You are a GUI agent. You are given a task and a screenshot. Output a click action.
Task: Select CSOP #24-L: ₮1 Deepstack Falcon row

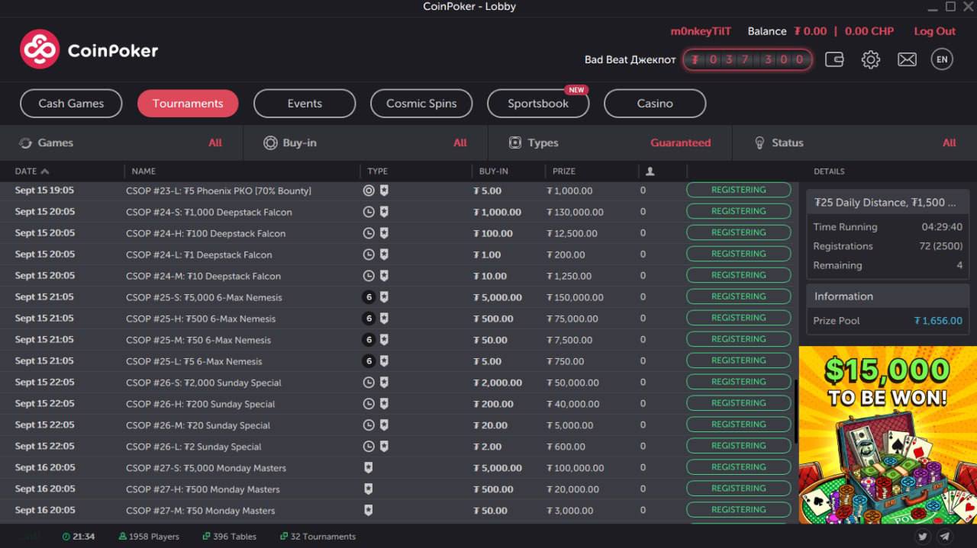coord(397,255)
